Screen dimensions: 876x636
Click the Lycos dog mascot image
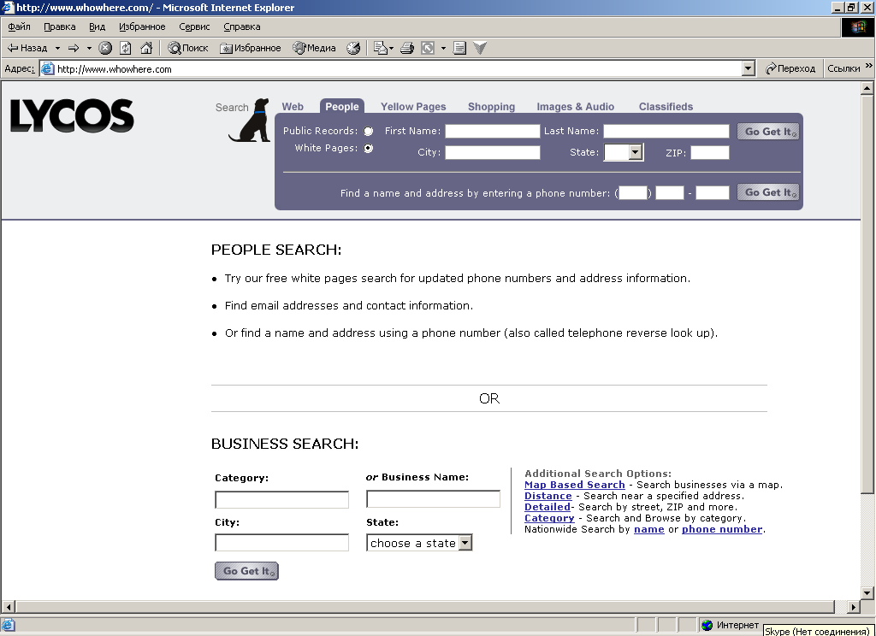(250, 120)
